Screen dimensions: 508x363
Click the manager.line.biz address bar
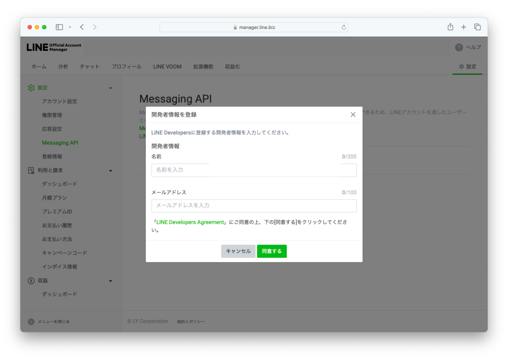tap(254, 27)
